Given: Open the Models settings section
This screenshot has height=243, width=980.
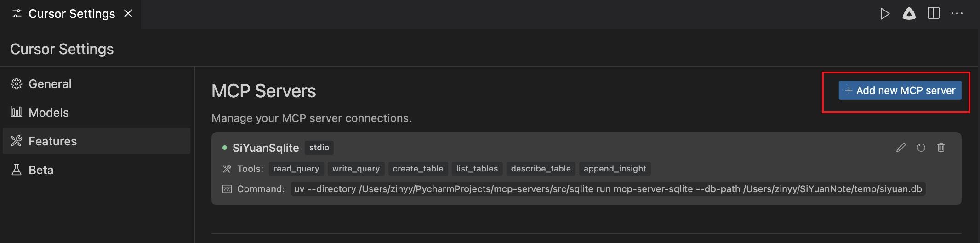Looking at the screenshot, I should (x=48, y=113).
